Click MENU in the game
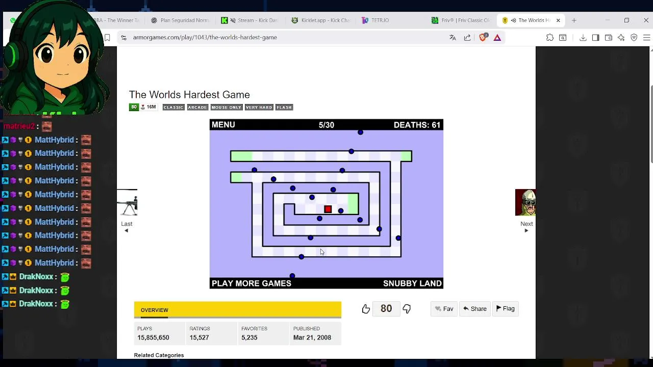This screenshot has width=653, height=367. point(223,125)
